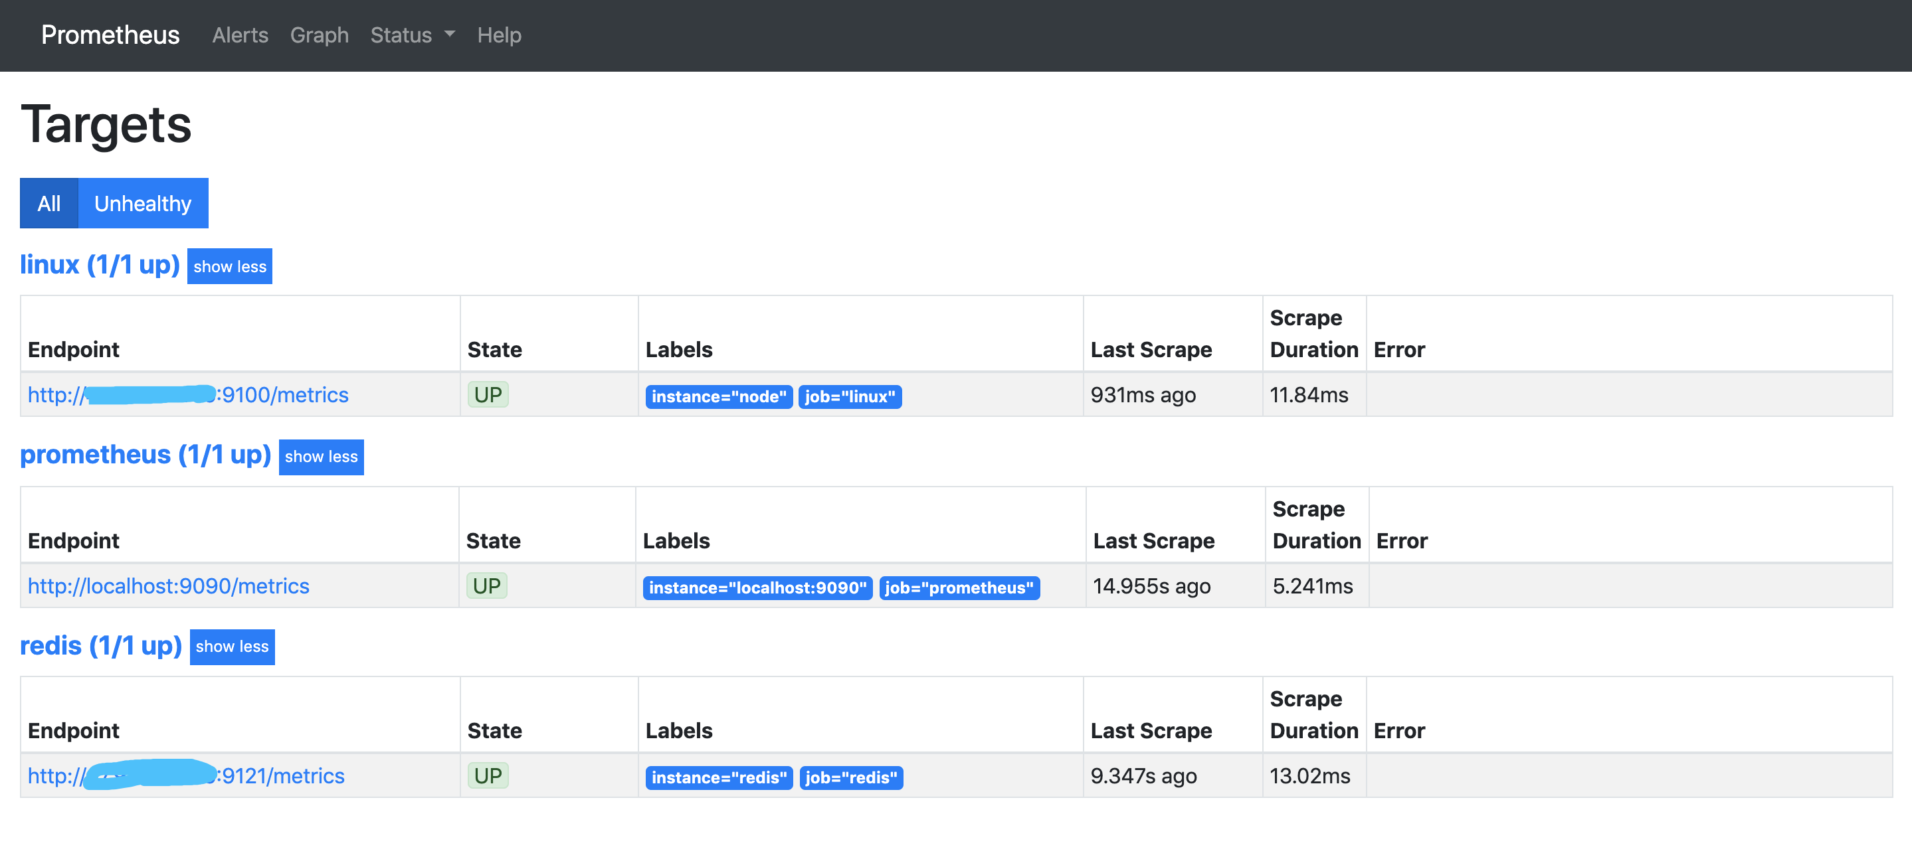Open the :9121/metrics endpoint link
Screen dimensions: 1912x863
[x=186, y=775]
